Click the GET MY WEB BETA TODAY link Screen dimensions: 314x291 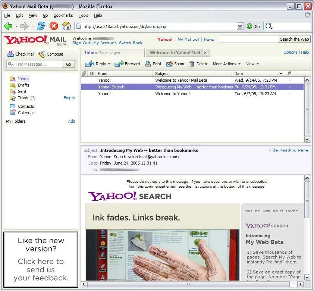[x=271, y=210]
